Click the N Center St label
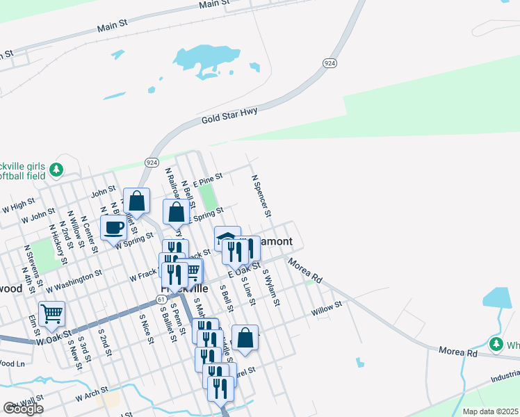 (90, 235)
